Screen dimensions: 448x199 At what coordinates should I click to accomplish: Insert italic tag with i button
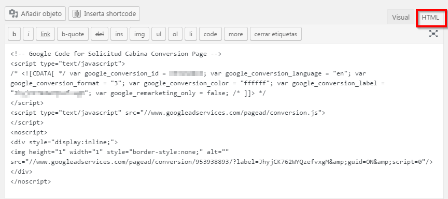point(29,34)
